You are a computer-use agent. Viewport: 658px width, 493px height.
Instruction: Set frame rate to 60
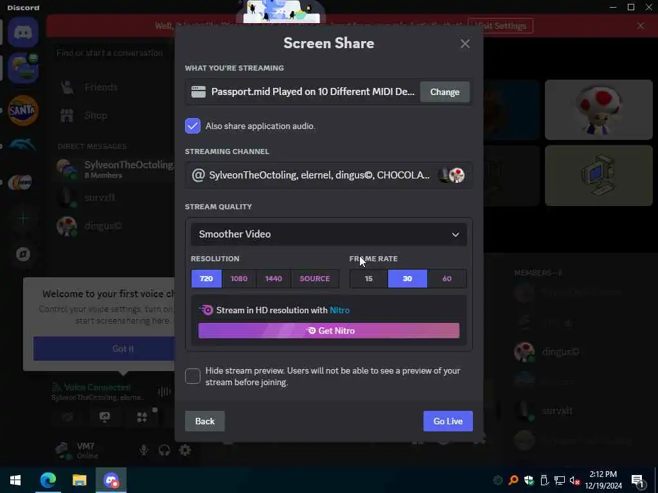click(x=447, y=279)
